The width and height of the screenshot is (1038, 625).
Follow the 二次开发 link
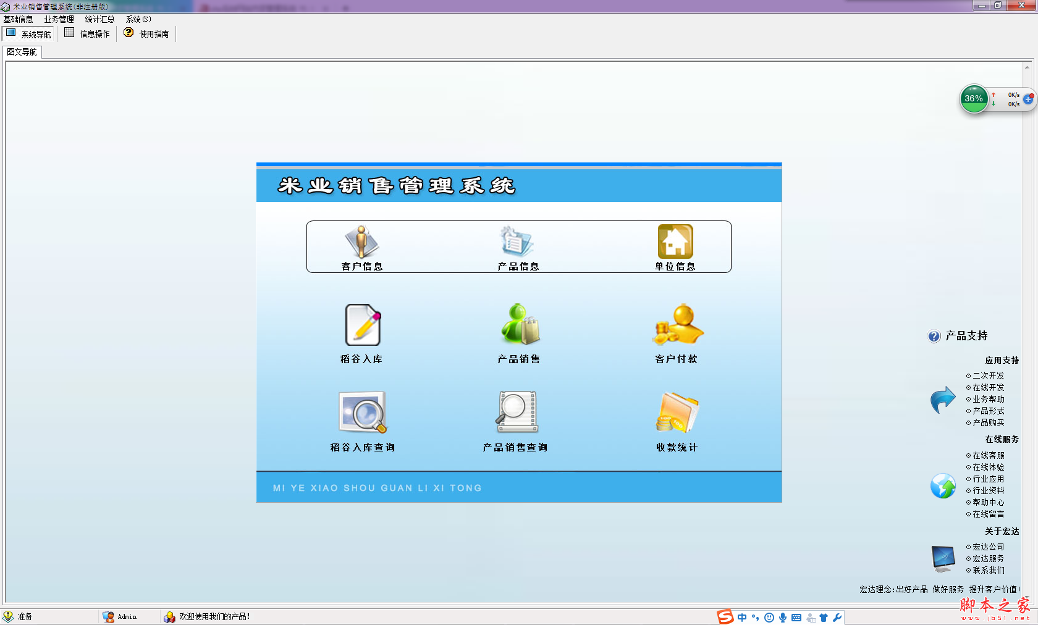click(x=989, y=375)
